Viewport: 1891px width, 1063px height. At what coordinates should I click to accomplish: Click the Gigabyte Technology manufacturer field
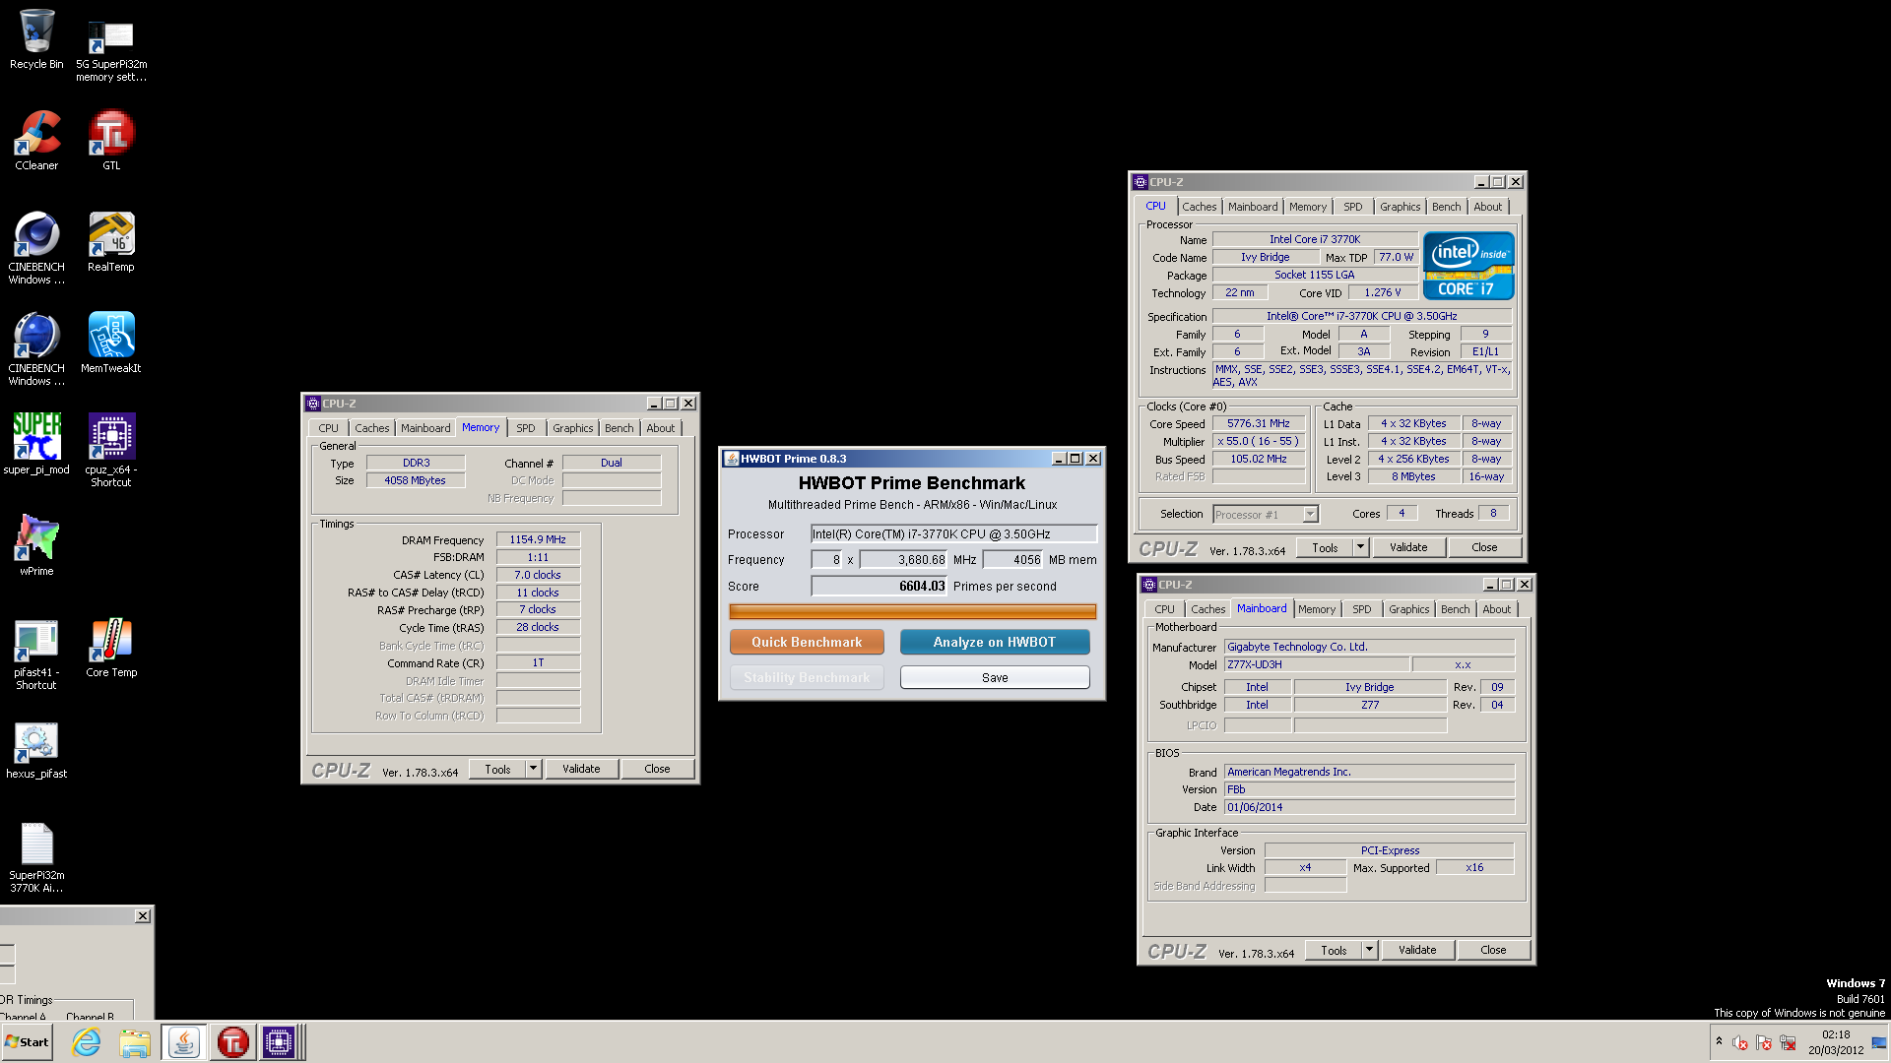click(x=1369, y=647)
